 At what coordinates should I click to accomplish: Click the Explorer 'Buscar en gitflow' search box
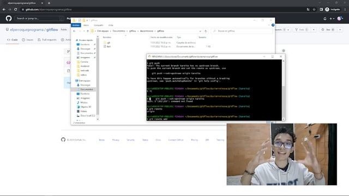(242, 31)
